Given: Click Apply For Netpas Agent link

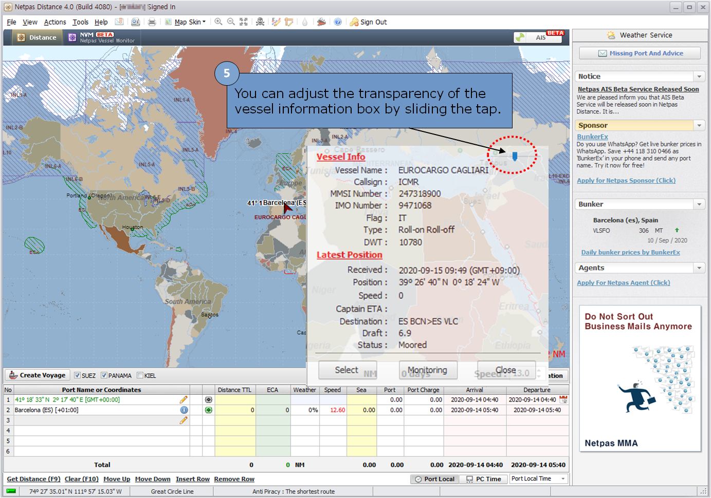Looking at the screenshot, I should [623, 282].
